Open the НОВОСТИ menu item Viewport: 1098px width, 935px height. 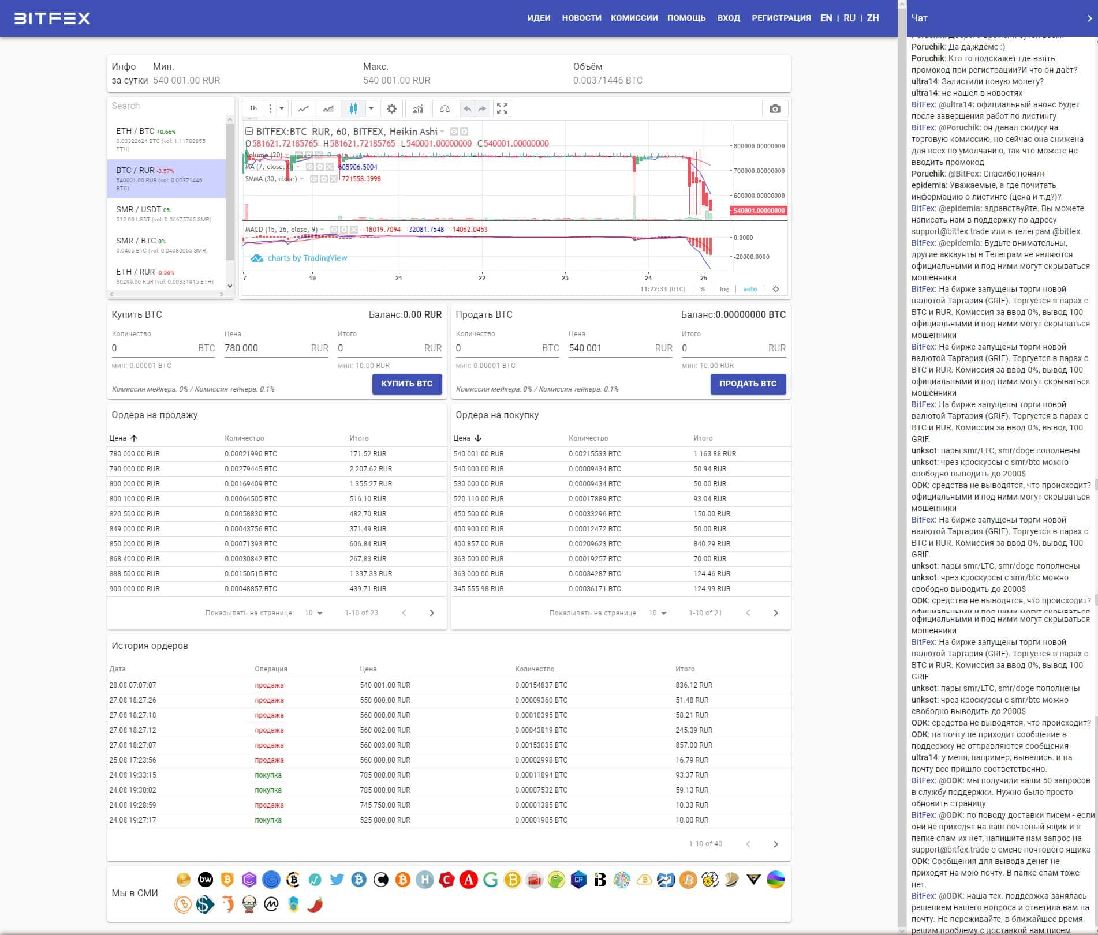(x=581, y=18)
